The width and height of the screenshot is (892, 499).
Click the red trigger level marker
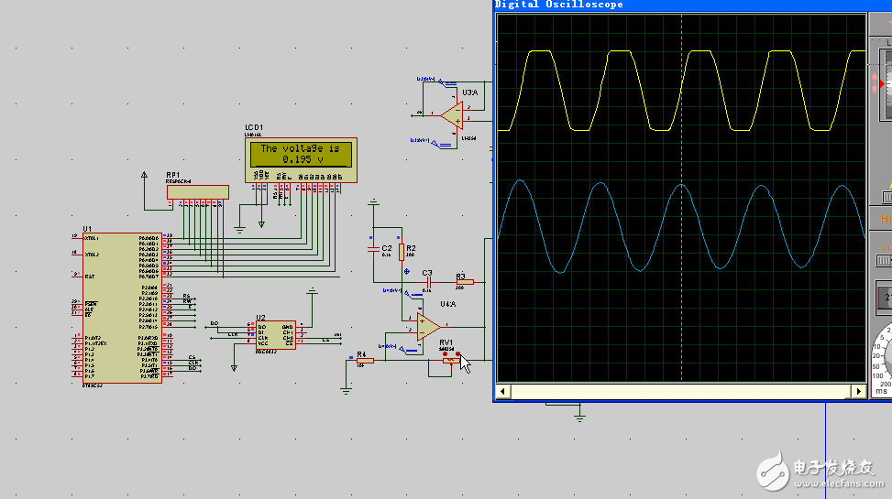881,84
